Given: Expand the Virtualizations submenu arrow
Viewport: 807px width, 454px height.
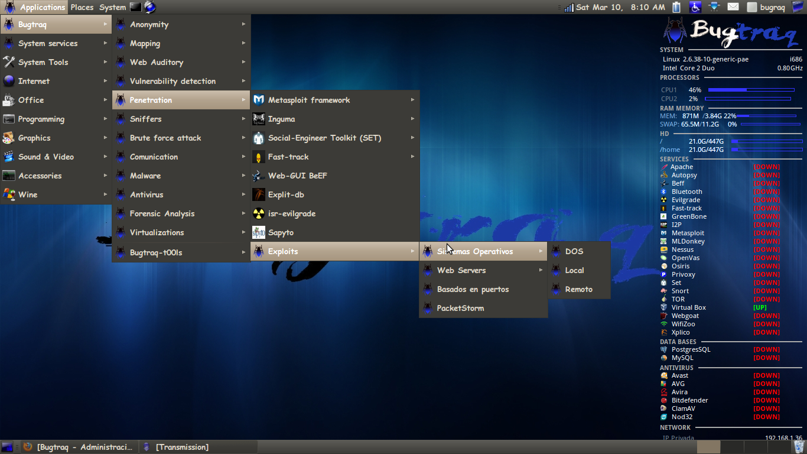Looking at the screenshot, I should click(243, 232).
